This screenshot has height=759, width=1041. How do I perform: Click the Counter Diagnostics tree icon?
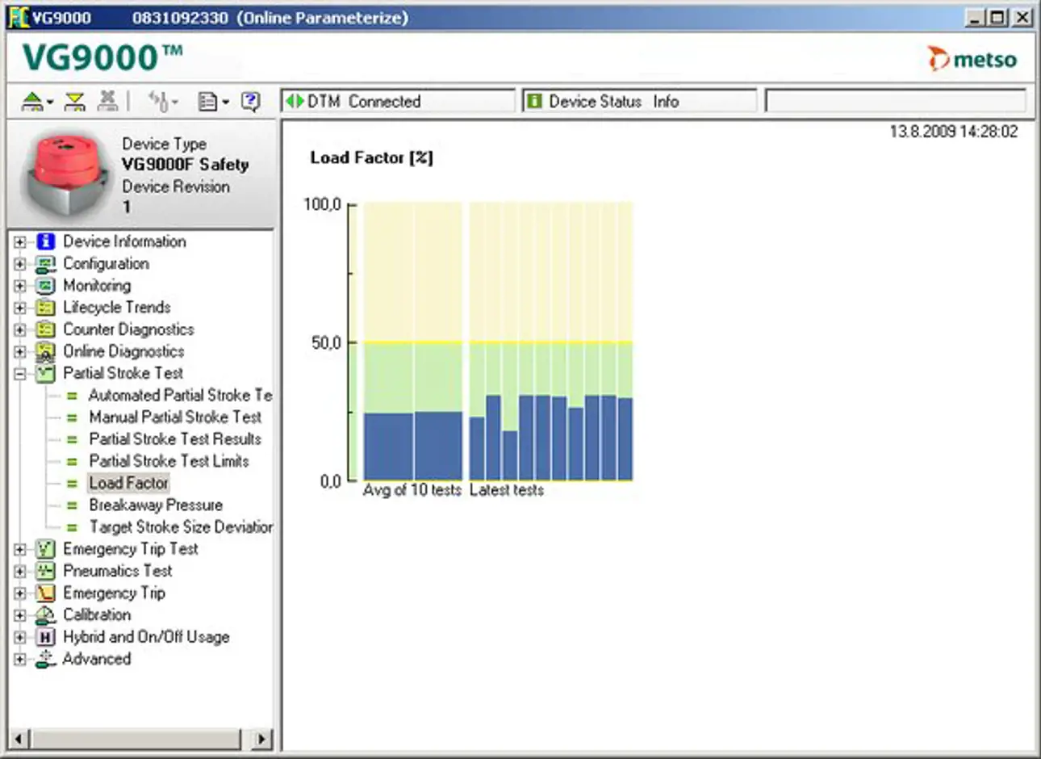click(46, 329)
